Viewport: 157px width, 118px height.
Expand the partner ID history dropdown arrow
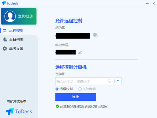coord(118,81)
